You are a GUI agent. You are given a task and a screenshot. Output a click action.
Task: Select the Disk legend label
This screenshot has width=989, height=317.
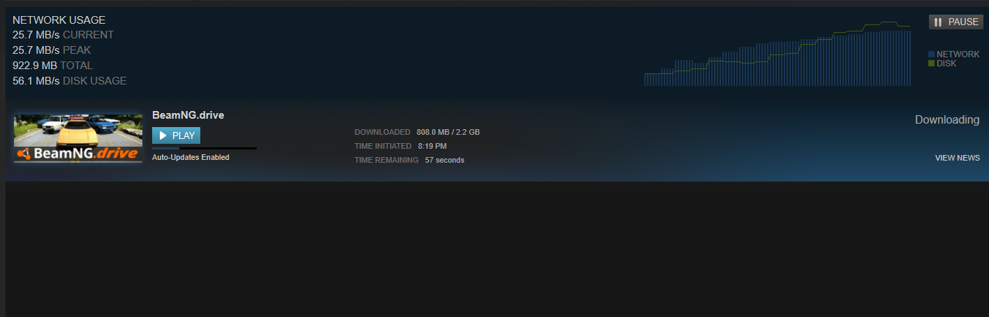(946, 64)
